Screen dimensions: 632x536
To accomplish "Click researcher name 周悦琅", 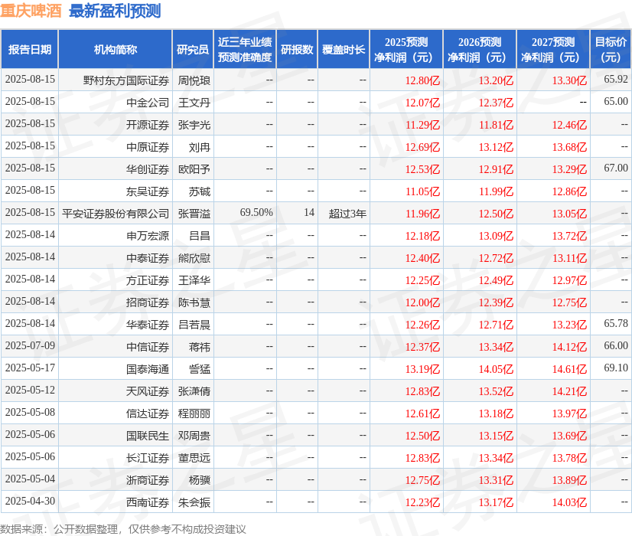I will [194, 80].
